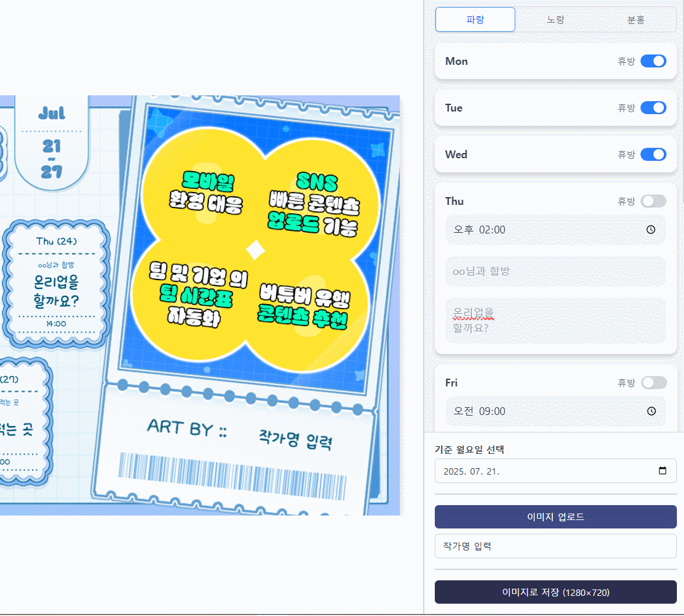Image resolution: width=684 pixels, height=616 pixels.
Task: Enable the Fri 휴방 switch
Action: tap(653, 383)
